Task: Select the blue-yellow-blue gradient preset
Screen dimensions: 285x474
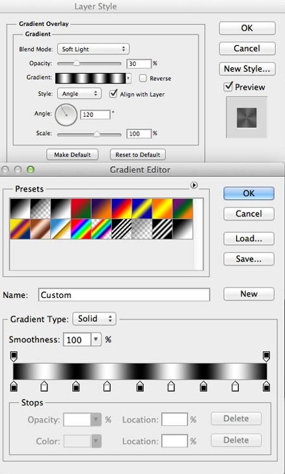Action: [142, 209]
